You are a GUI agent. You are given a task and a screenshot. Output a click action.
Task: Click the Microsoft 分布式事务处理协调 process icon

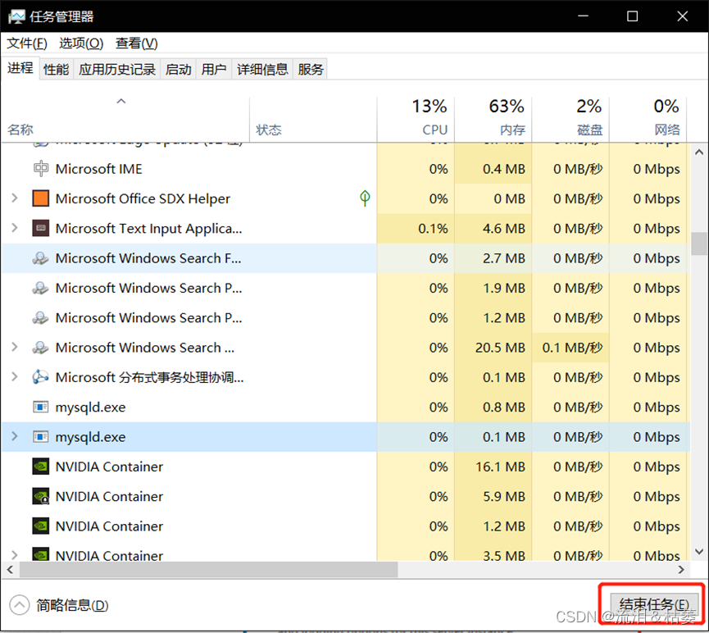coord(41,377)
